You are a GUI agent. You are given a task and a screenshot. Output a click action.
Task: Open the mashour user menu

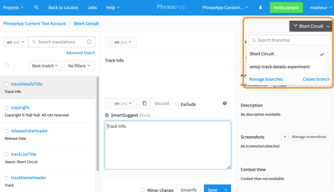[x=321, y=8]
